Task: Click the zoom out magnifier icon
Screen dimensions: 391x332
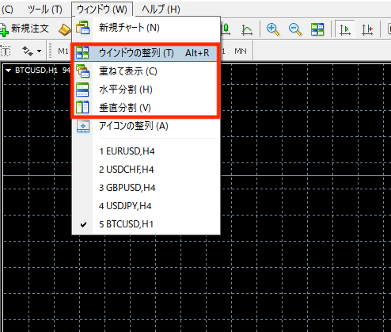Action: click(295, 29)
